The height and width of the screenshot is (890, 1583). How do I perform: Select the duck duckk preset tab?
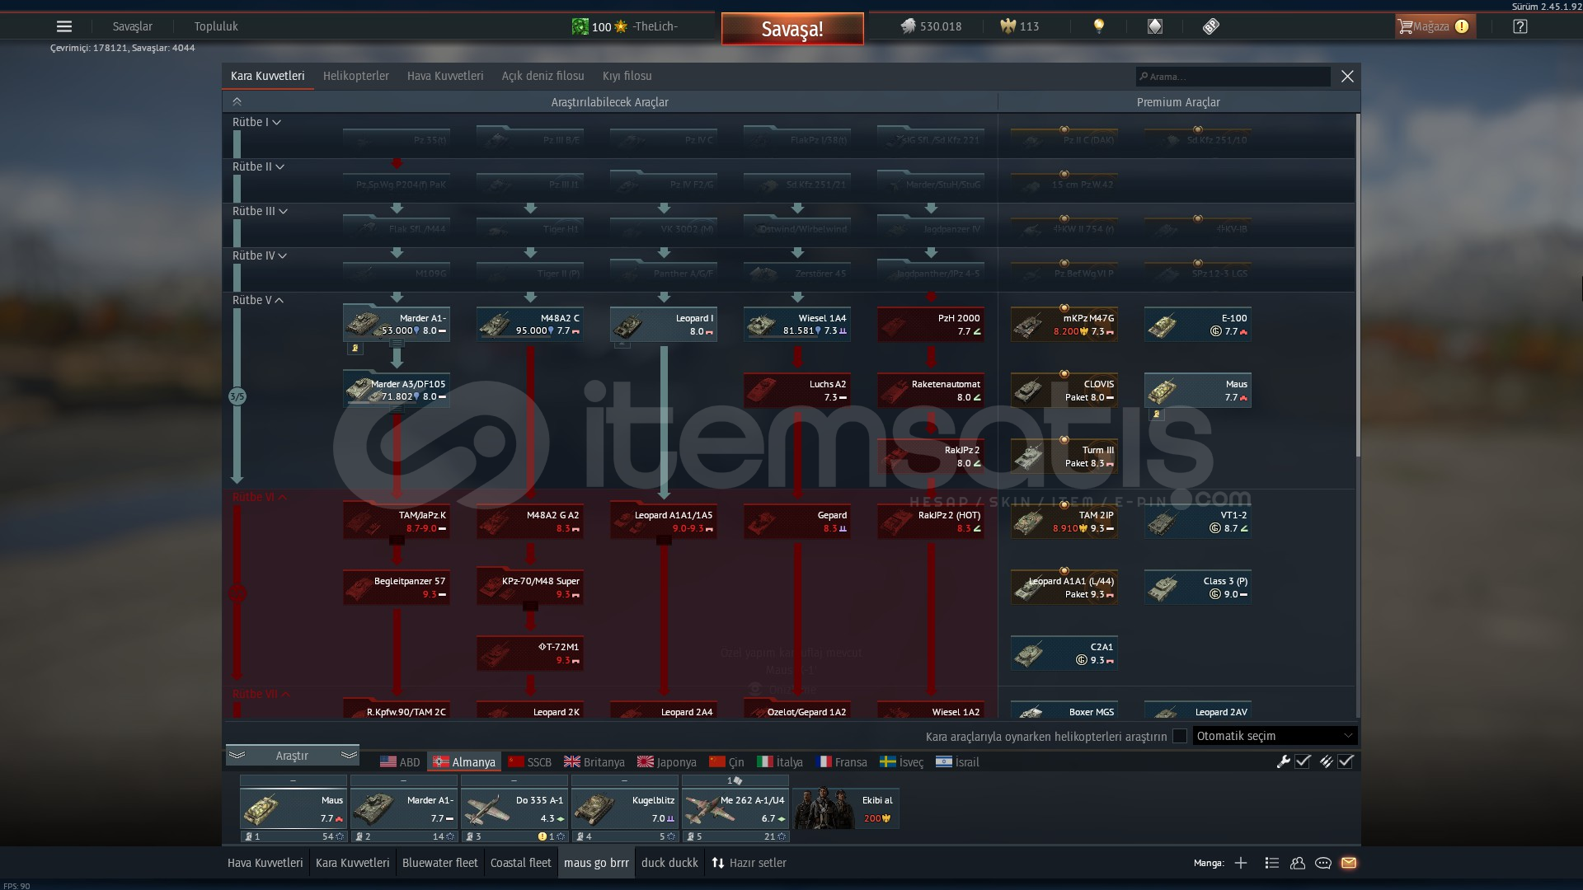pos(669,863)
